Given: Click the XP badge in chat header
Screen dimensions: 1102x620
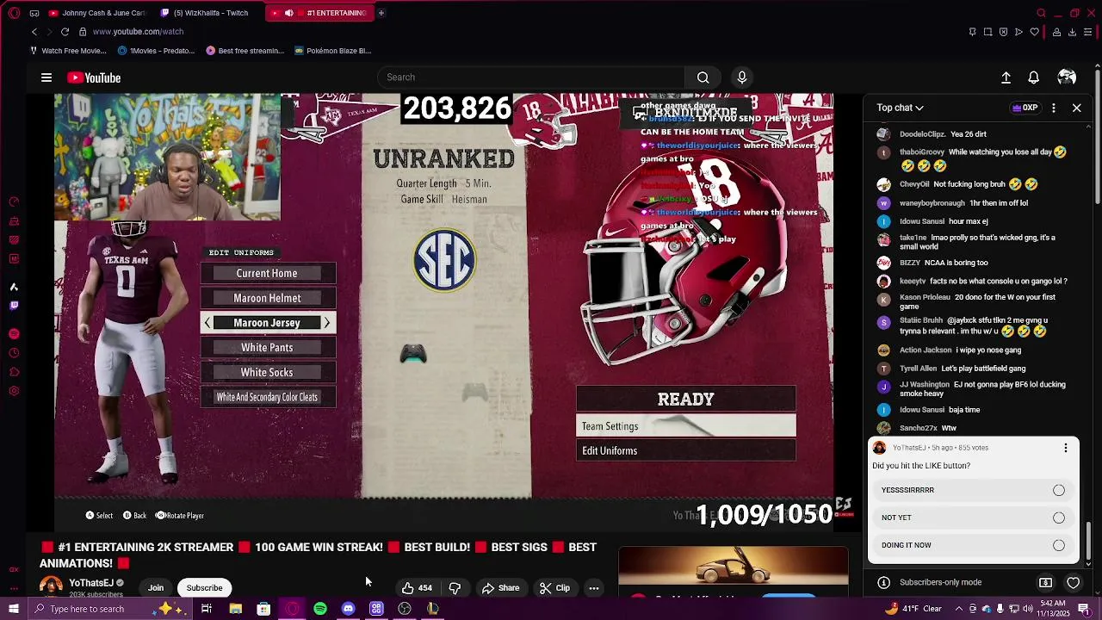Looking at the screenshot, I should click(x=1025, y=108).
